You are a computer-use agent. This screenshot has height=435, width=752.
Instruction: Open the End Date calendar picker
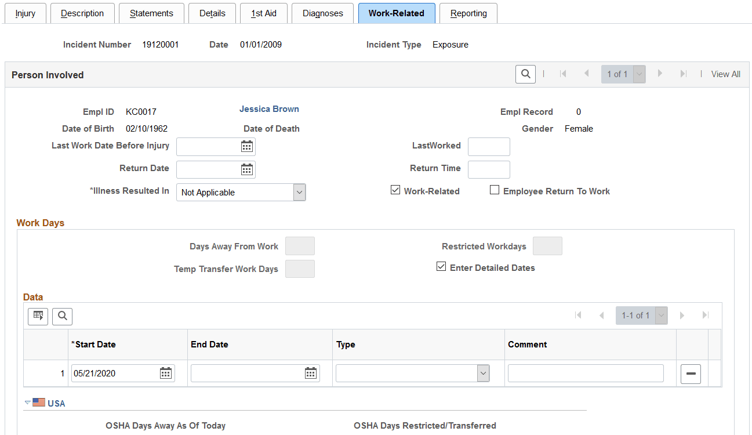(x=311, y=373)
